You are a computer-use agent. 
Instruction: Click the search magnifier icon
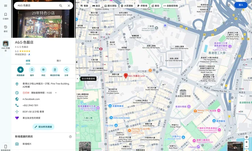61,6
